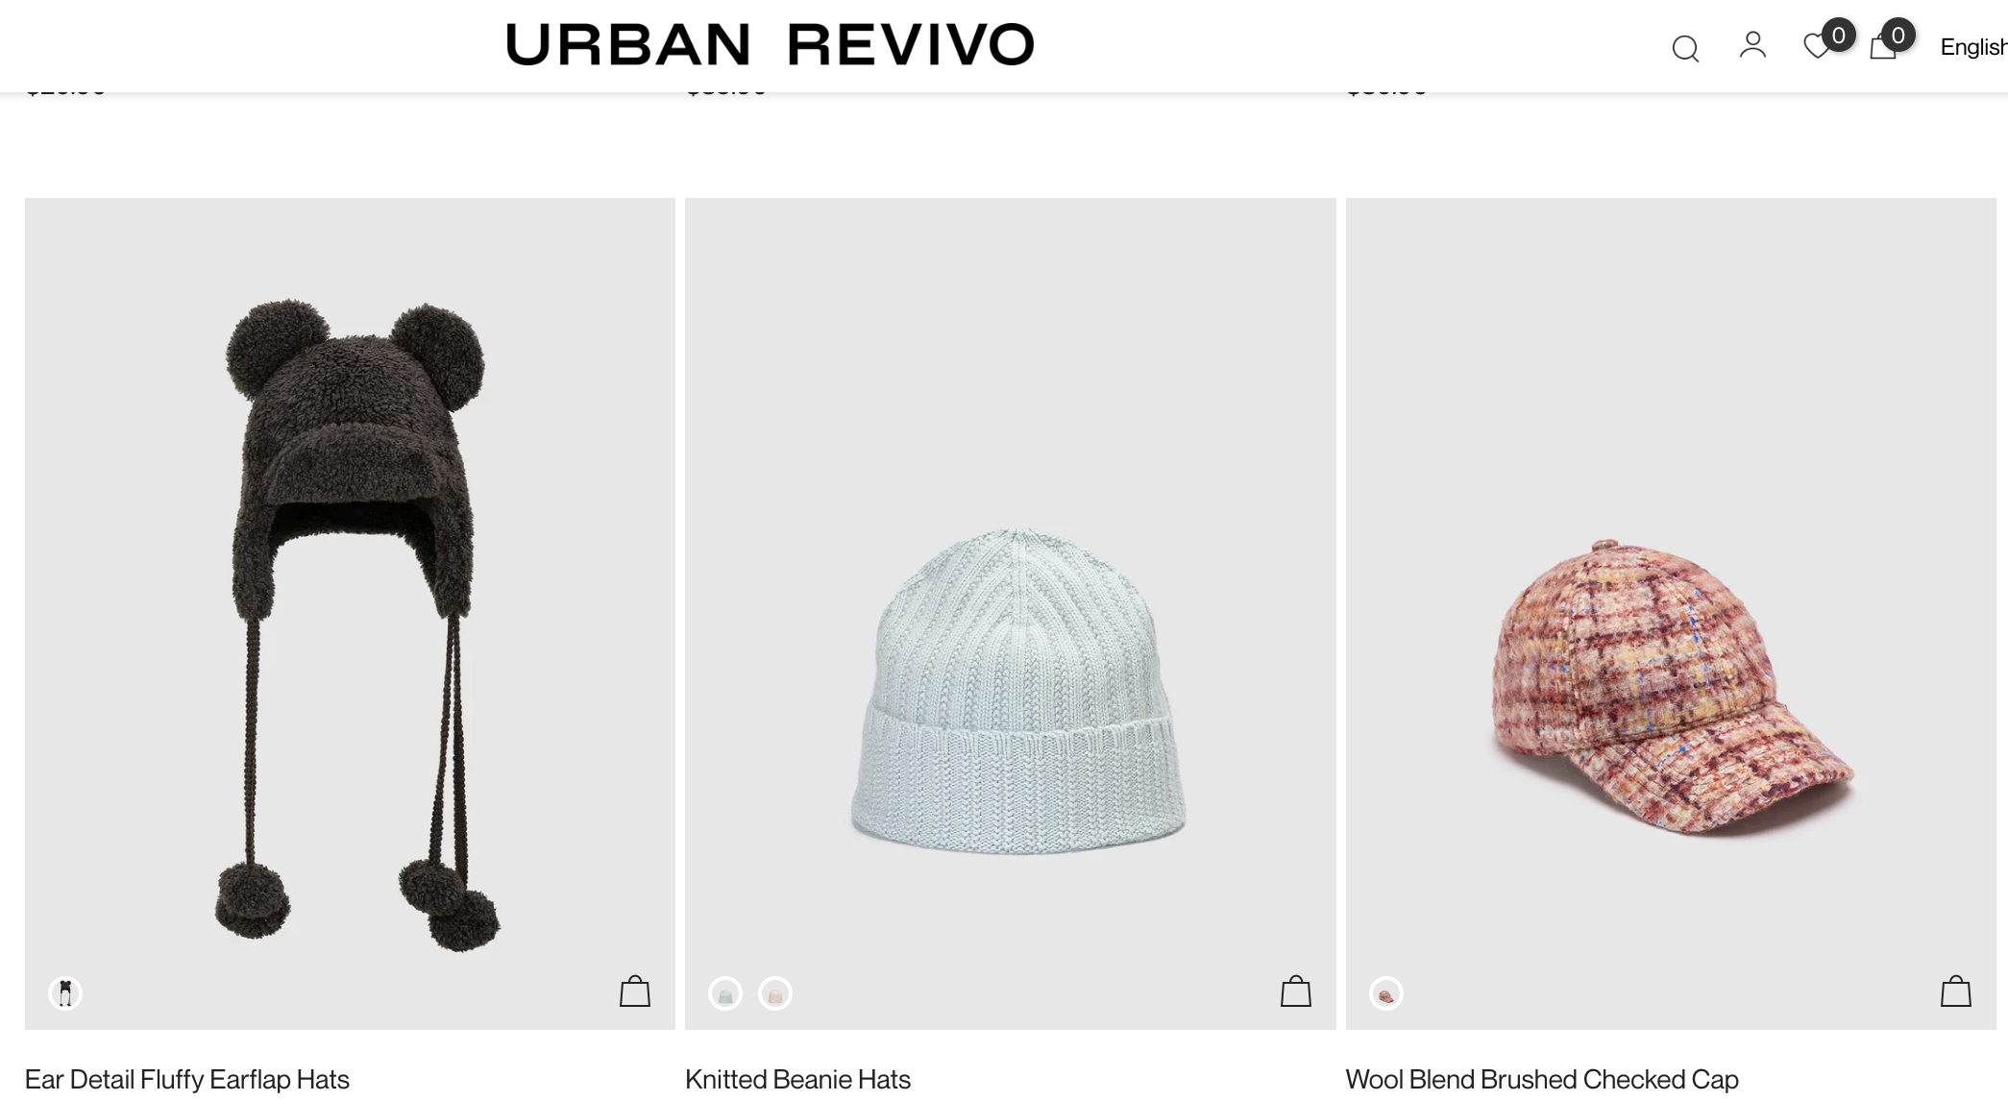
Task: Open Ear Detail Fluffy Earflap Hats link
Action: 187,1079
